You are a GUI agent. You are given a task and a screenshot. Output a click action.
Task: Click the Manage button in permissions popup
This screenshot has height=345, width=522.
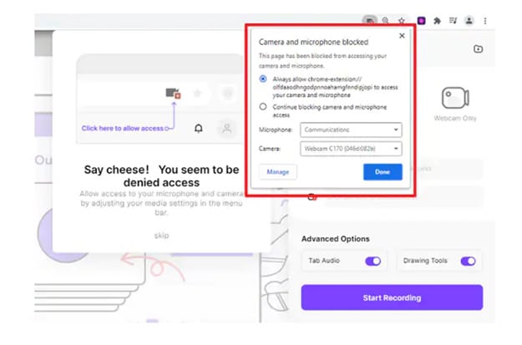(277, 172)
